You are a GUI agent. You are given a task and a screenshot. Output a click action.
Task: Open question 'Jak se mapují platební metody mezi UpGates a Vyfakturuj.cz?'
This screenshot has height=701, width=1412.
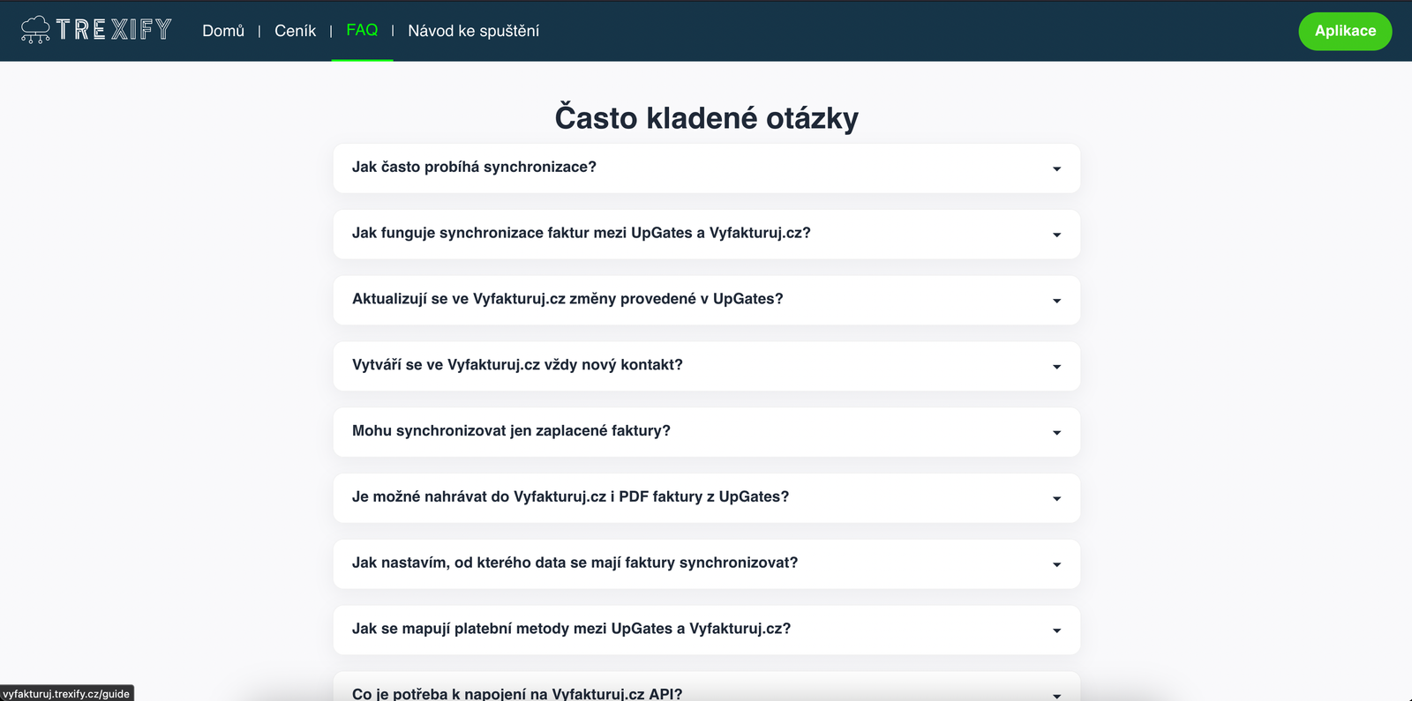click(706, 630)
